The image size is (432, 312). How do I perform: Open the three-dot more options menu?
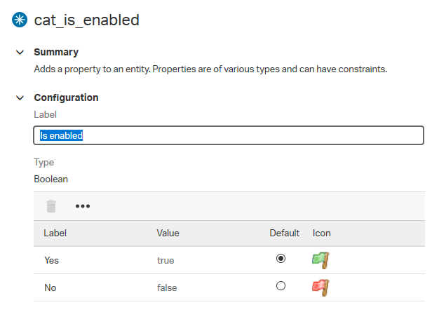(83, 206)
